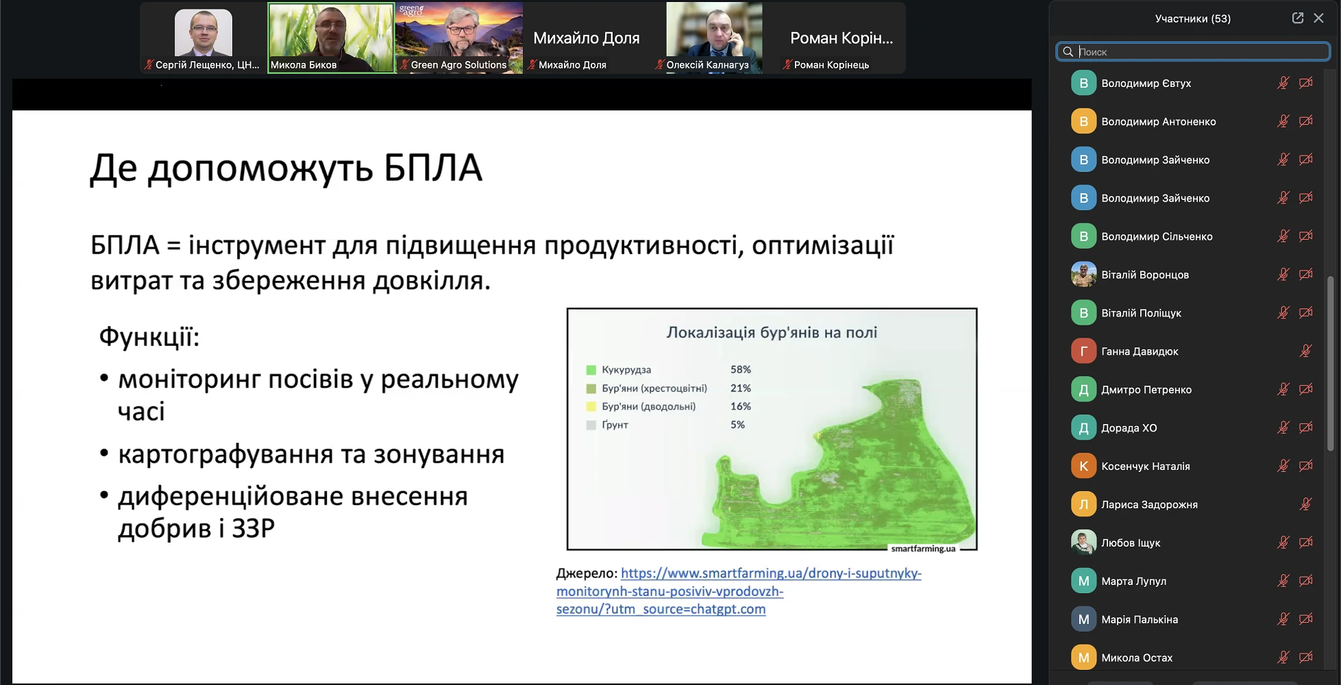This screenshot has height=685, width=1341.
Task: Click microphone icon for Володимир Євтух
Action: point(1283,83)
